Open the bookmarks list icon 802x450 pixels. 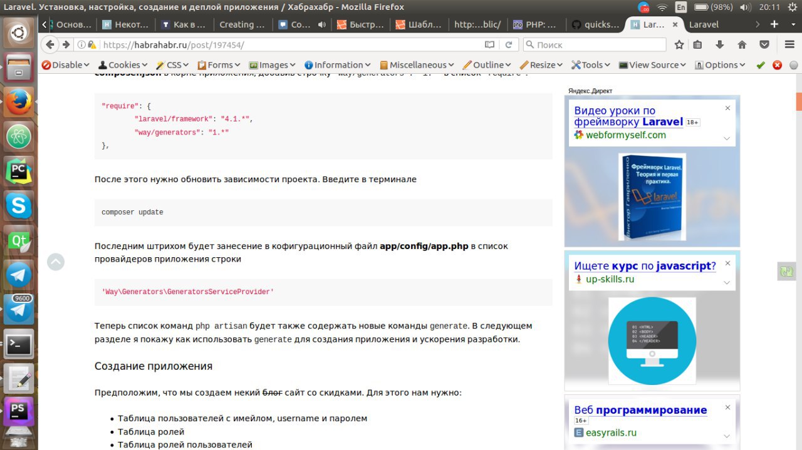click(x=698, y=44)
